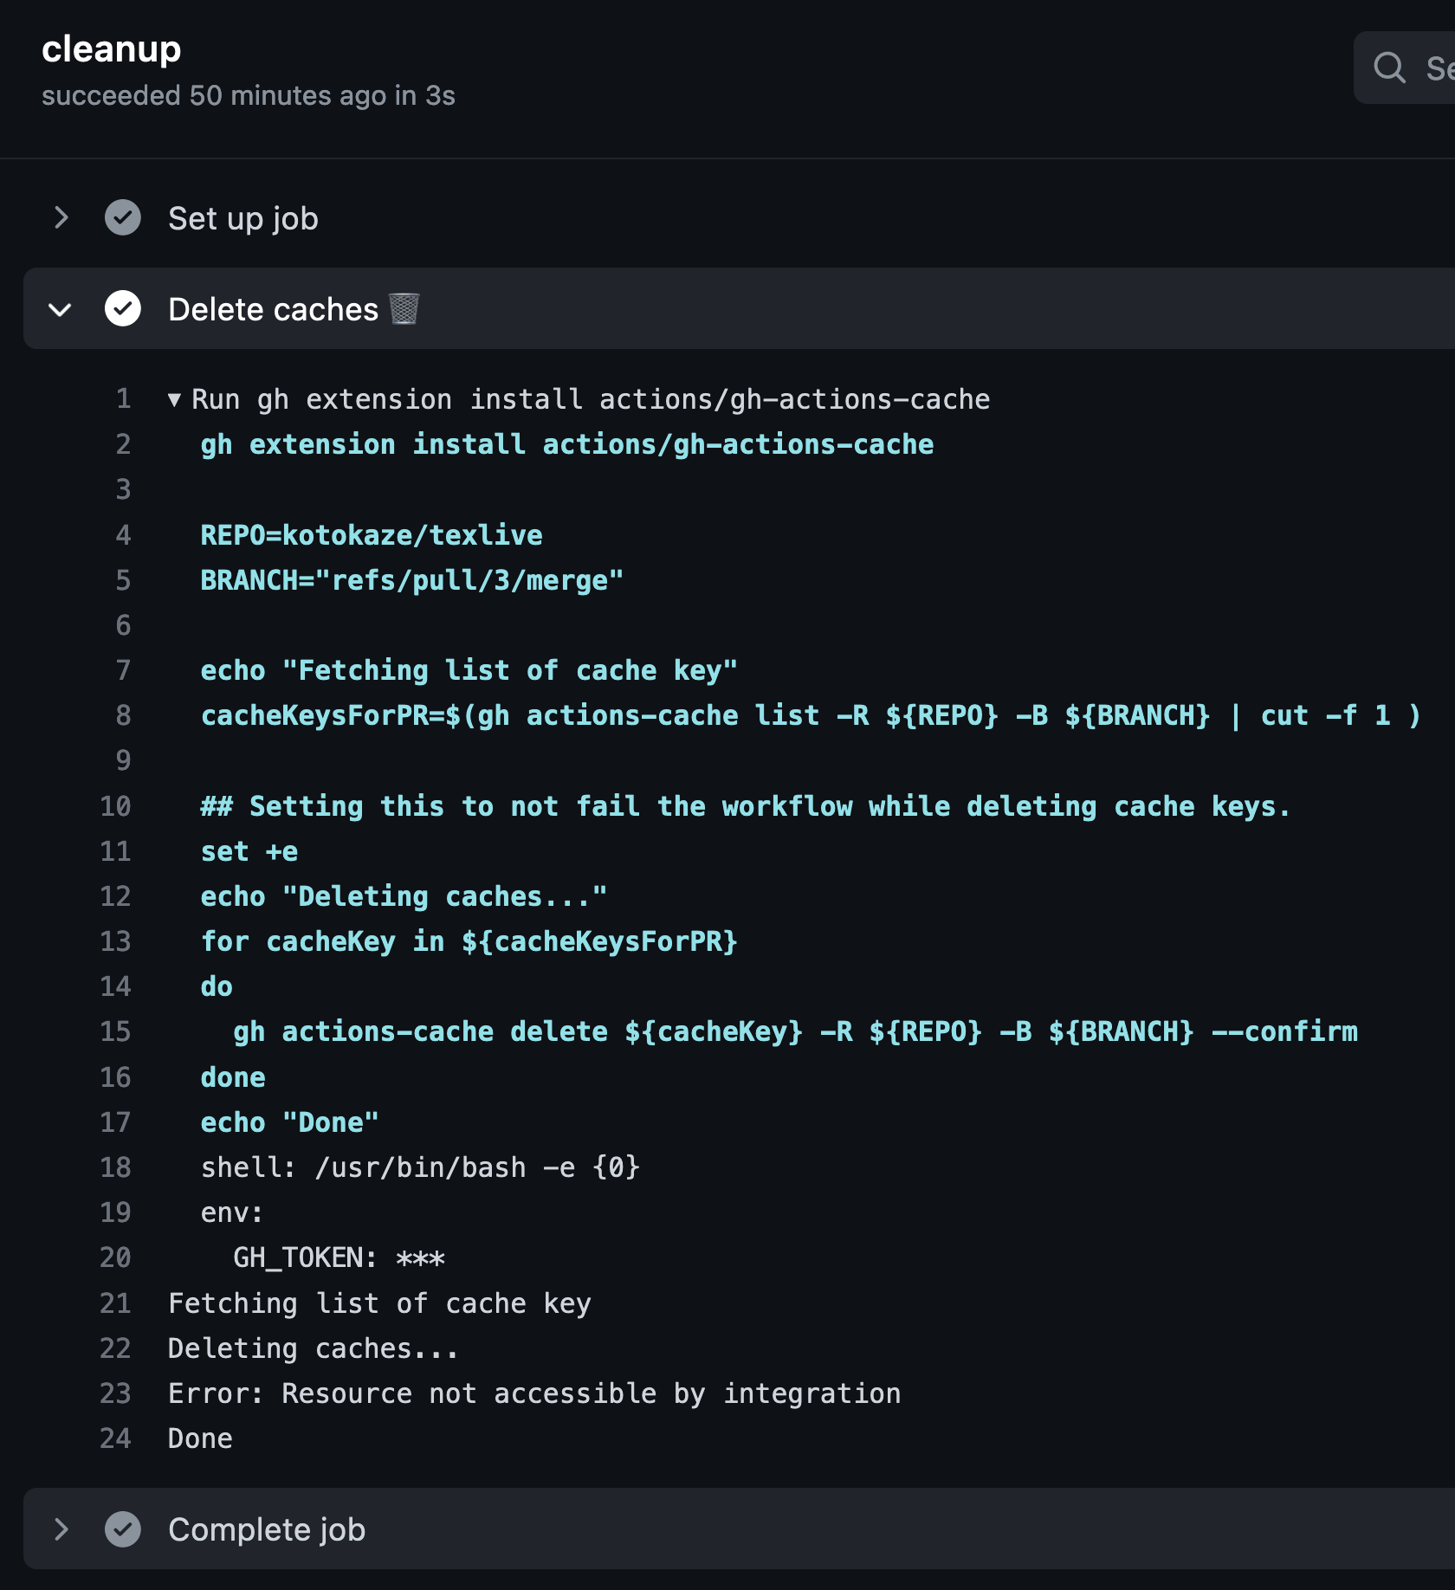
Task: Collapse the Delete caches step
Action: click(61, 309)
